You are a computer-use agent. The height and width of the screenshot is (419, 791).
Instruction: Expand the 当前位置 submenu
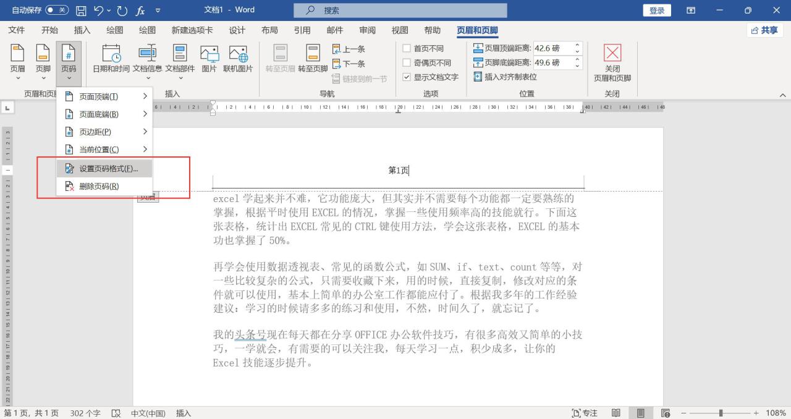[x=104, y=150]
